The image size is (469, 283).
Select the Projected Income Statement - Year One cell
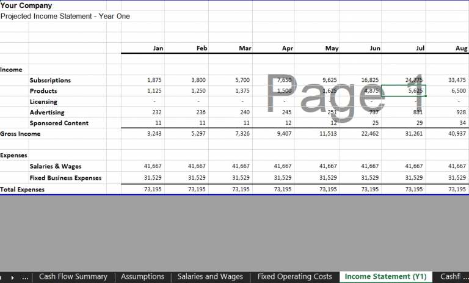[x=65, y=16]
